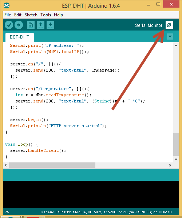
Task: Upload sketch with the arrow button
Action: click(19, 25)
